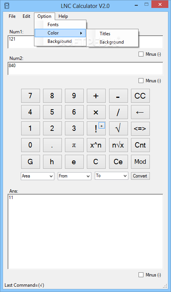Open the Edit menu
The width and height of the screenshot is (171, 292).
coord(26,16)
